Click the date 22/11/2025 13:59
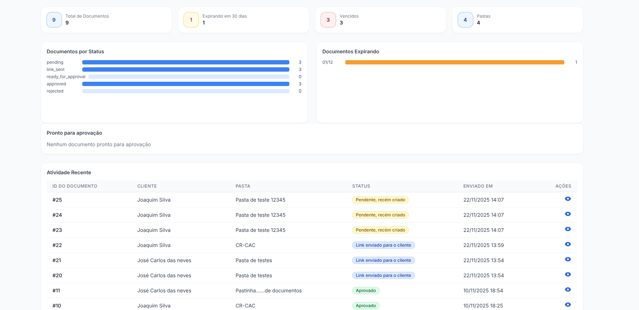639x310 pixels. (x=483, y=245)
